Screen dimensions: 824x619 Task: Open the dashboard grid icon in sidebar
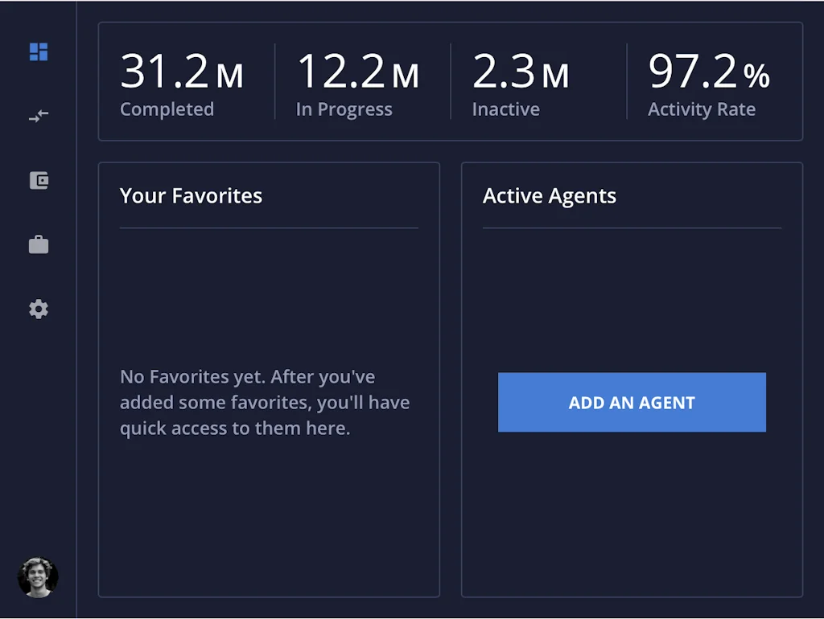(x=39, y=52)
